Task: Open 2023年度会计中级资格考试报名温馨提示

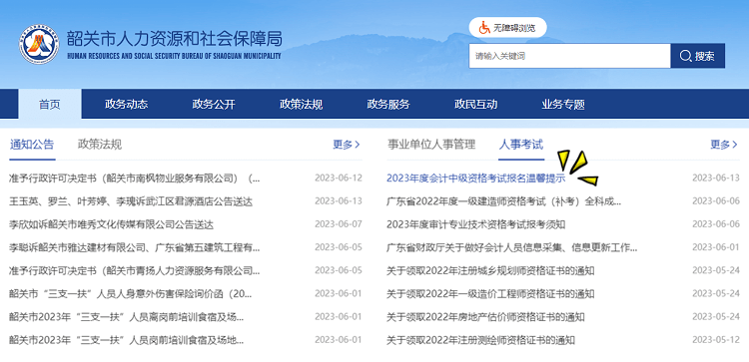Action: pyautogui.click(x=475, y=179)
